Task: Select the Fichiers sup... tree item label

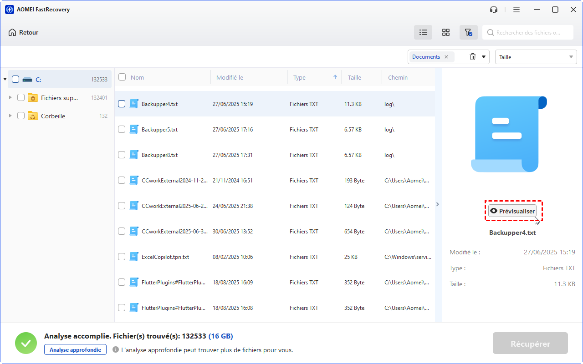Action: pos(60,97)
